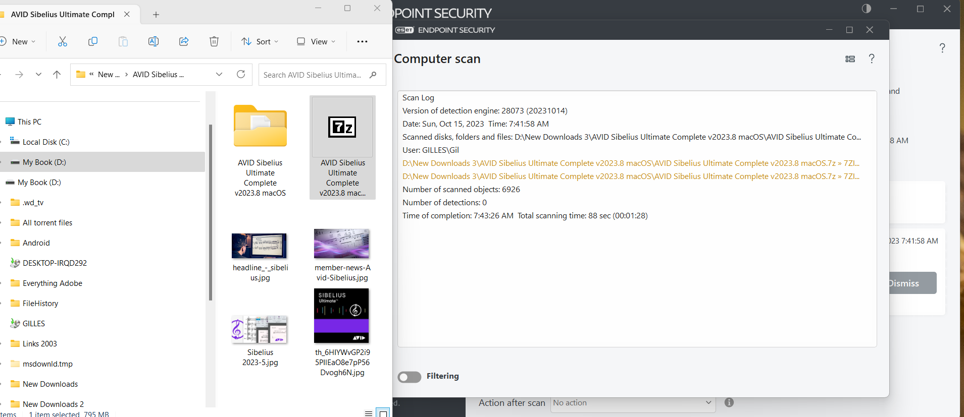
Task: Click Number of scanned objects: 6926 line
Action: click(461, 189)
